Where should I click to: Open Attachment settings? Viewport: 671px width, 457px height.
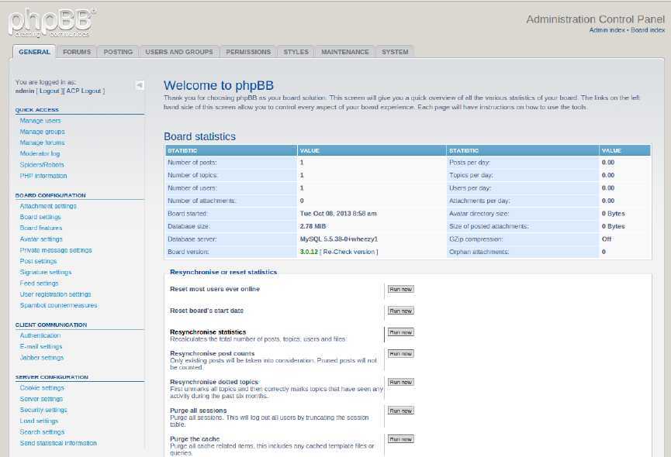pos(47,205)
